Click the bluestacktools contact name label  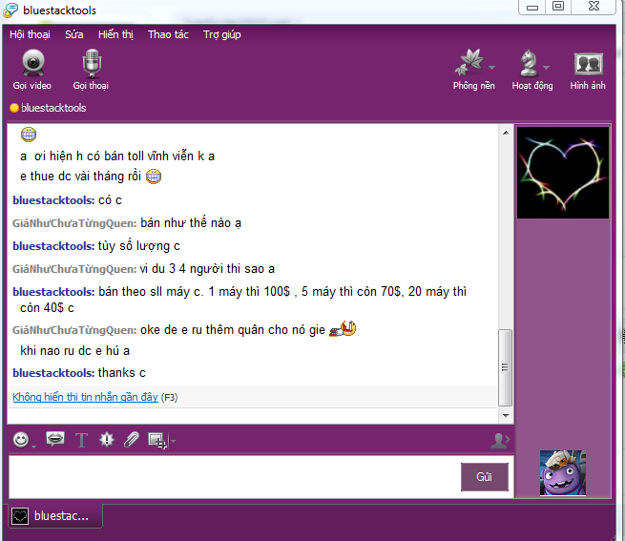point(53,108)
